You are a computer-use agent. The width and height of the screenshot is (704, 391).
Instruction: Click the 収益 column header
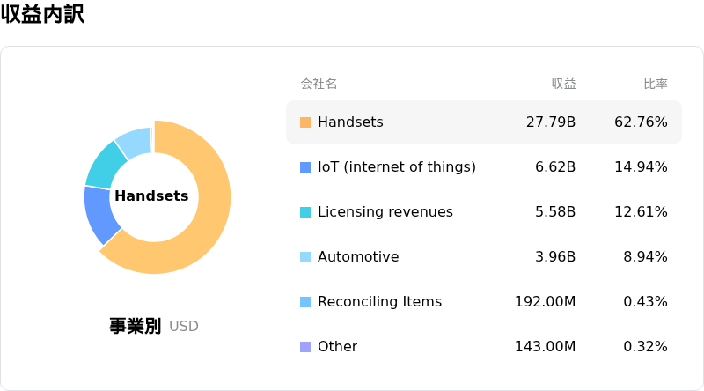point(563,85)
